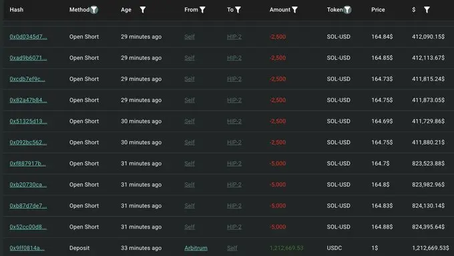
Task: Open transaction hash 0xb20730ca
Action: tap(28, 185)
